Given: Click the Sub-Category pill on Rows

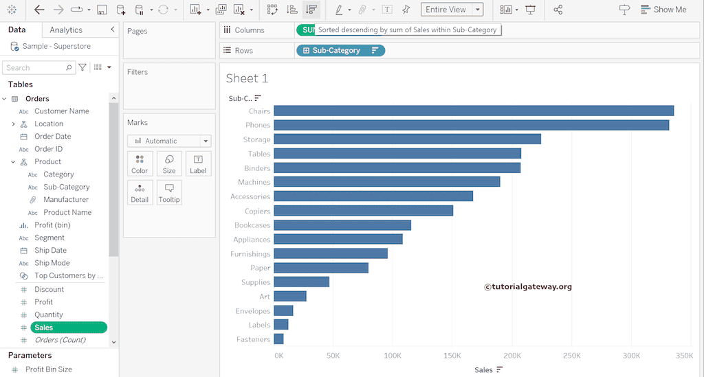Looking at the screenshot, I should [336, 50].
